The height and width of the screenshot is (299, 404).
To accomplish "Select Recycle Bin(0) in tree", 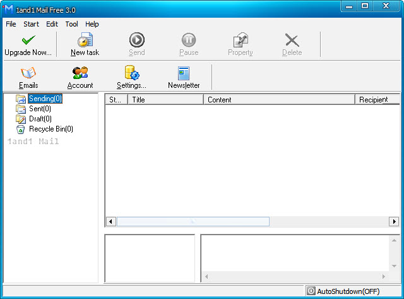I will tap(51, 129).
